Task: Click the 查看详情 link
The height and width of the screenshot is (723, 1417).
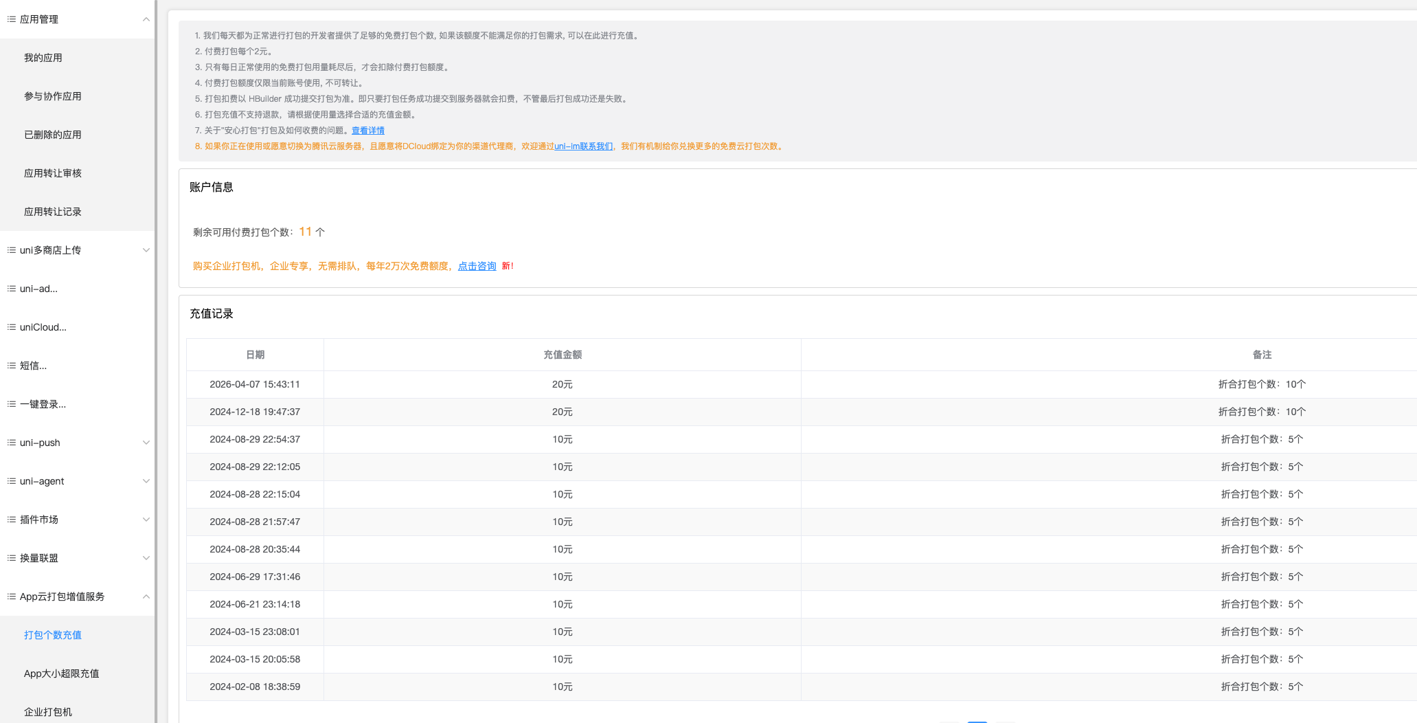Action: [x=367, y=131]
